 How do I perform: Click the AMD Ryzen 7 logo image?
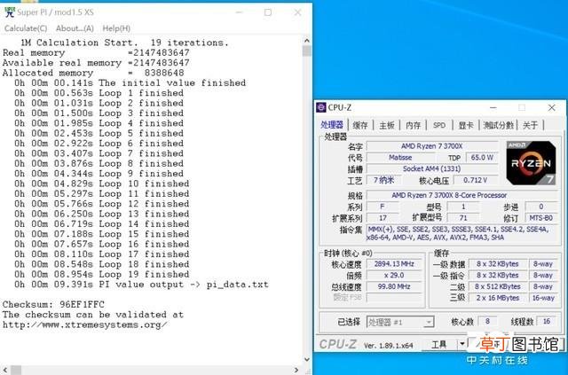[531, 162]
